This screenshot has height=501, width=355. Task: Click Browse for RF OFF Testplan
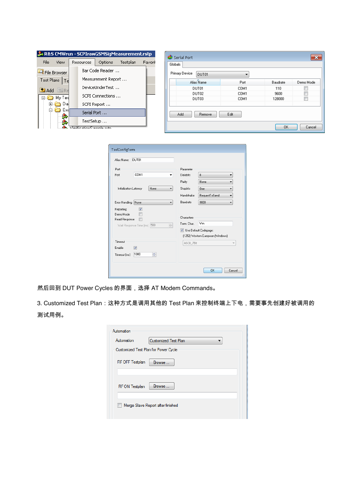[162, 362]
